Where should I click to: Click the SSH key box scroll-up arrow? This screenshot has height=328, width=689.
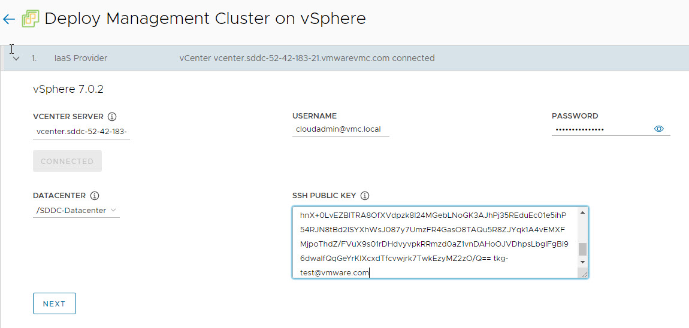[582, 213]
